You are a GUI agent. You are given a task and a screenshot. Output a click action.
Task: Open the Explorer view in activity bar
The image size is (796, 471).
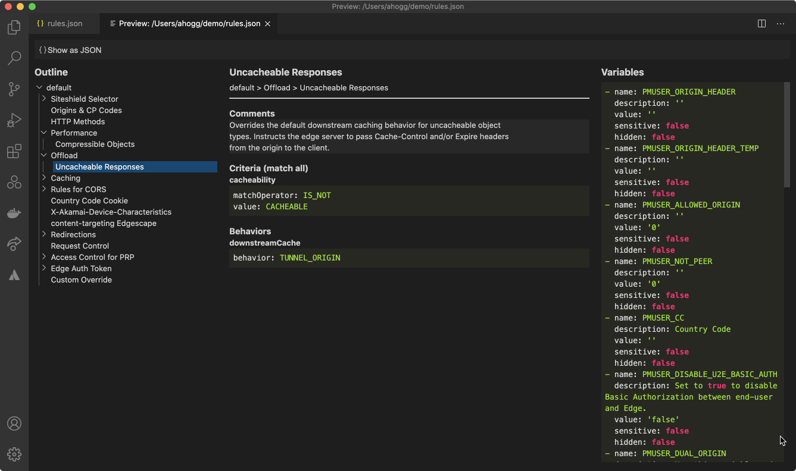click(x=14, y=27)
